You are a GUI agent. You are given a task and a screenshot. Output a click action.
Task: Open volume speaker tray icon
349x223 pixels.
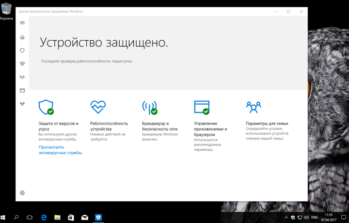pyautogui.click(x=306, y=218)
